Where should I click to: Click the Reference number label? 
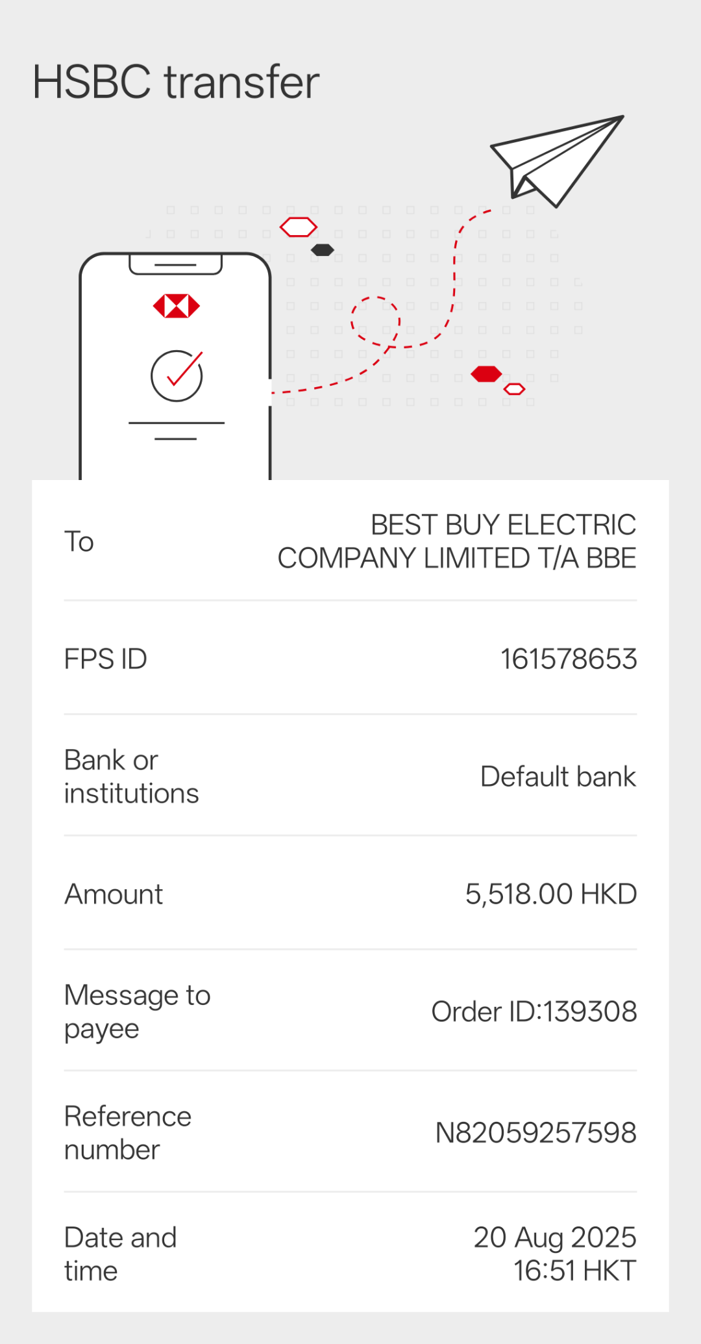[128, 1132]
